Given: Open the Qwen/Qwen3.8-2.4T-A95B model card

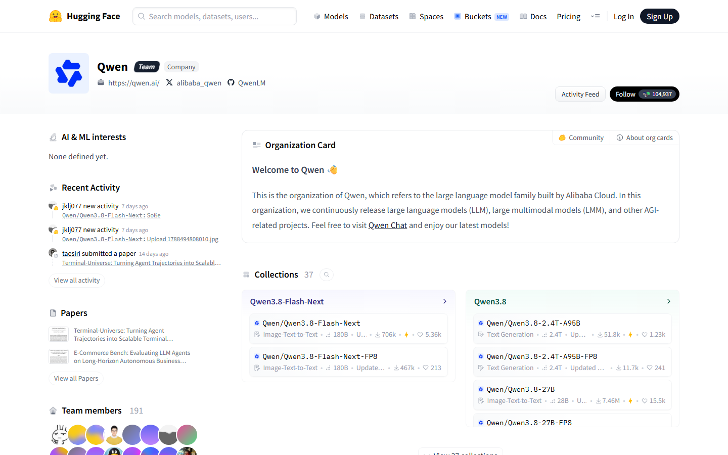Looking at the screenshot, I should pyautogui.click(x=572, y=329).
